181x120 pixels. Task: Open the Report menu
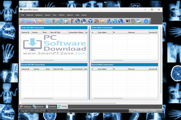48,15
